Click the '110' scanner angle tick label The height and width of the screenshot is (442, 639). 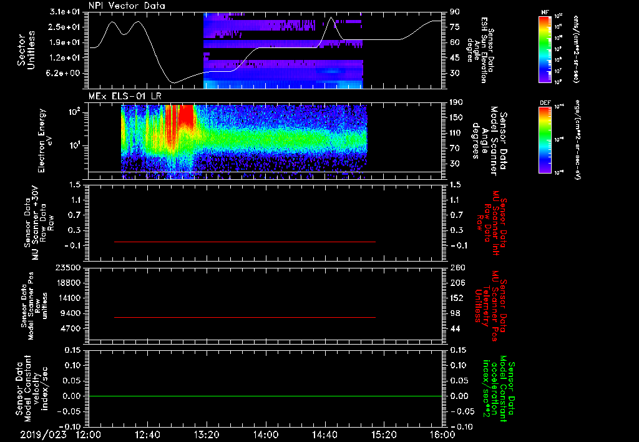click(457, 133)
